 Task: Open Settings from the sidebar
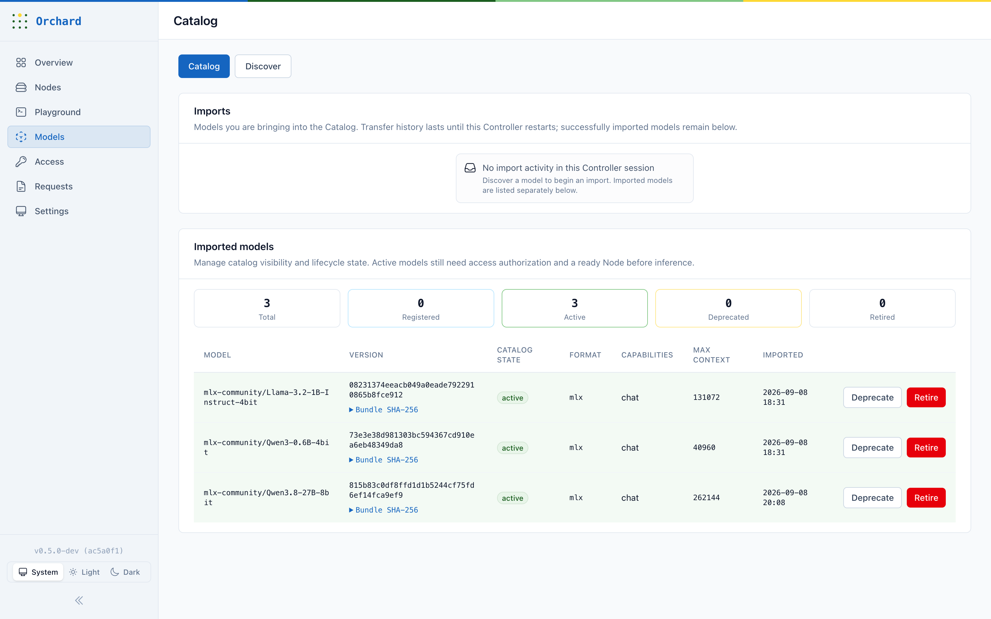click(x=79, y=211)
